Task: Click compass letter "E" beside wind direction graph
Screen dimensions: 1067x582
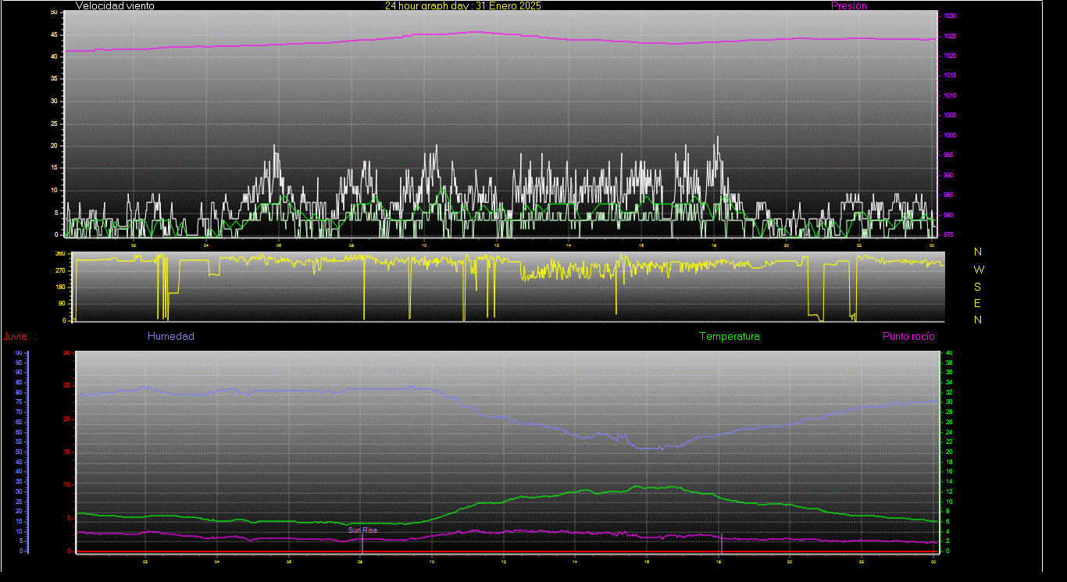Action: click(978, 302)
